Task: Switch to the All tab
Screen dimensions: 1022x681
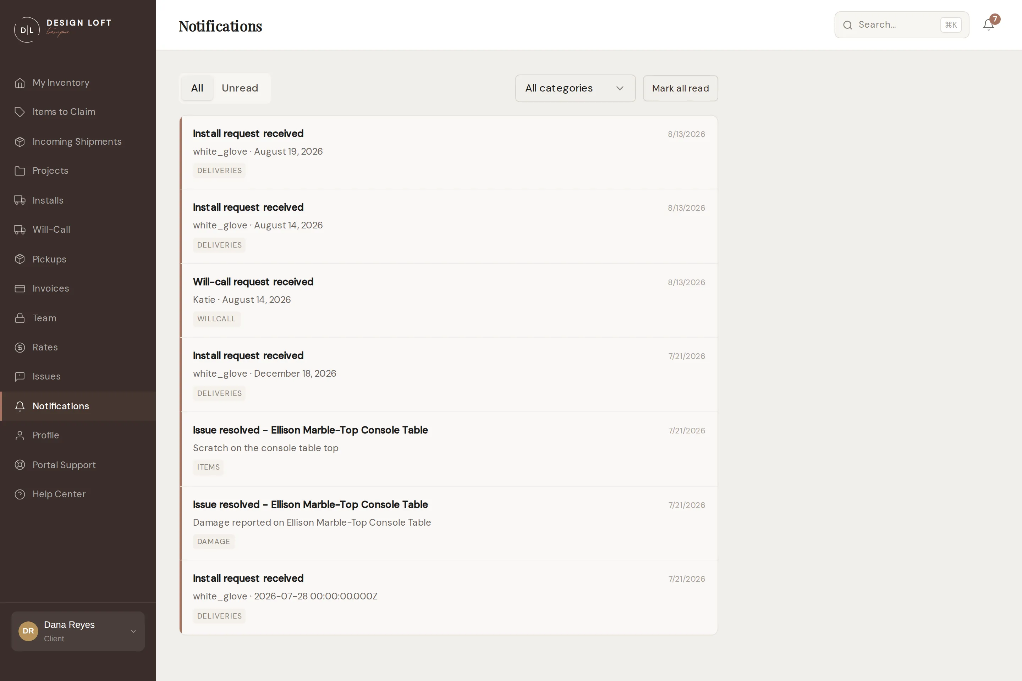Action: pos(197,88)
